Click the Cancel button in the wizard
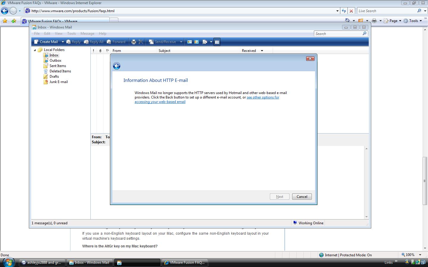 pyautogui.click(x=302, y=197)
